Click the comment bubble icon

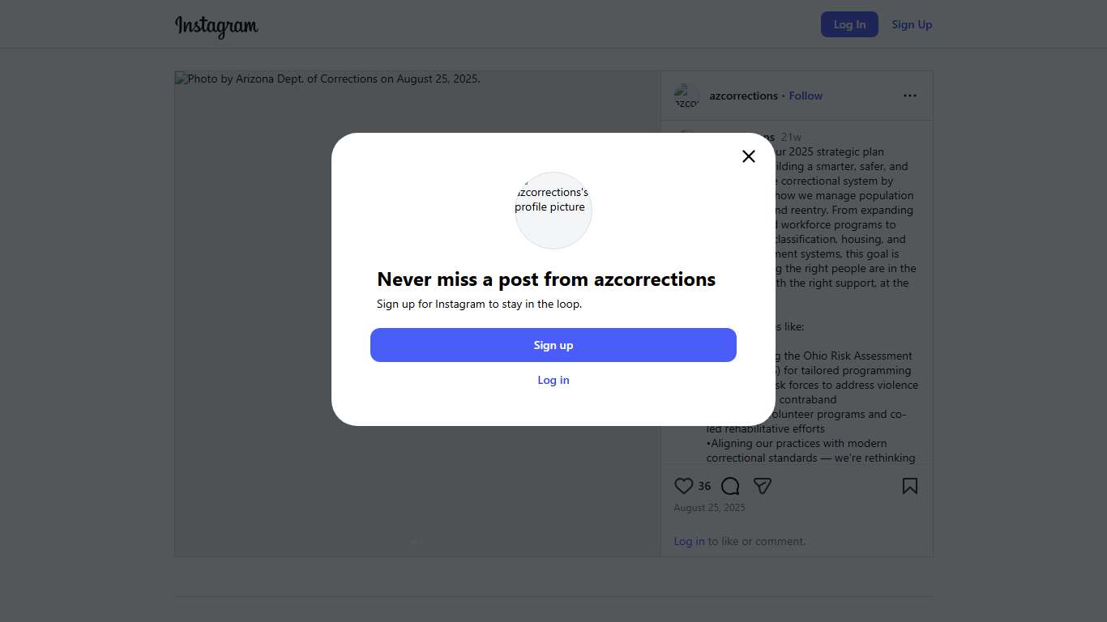click(730, 486)
